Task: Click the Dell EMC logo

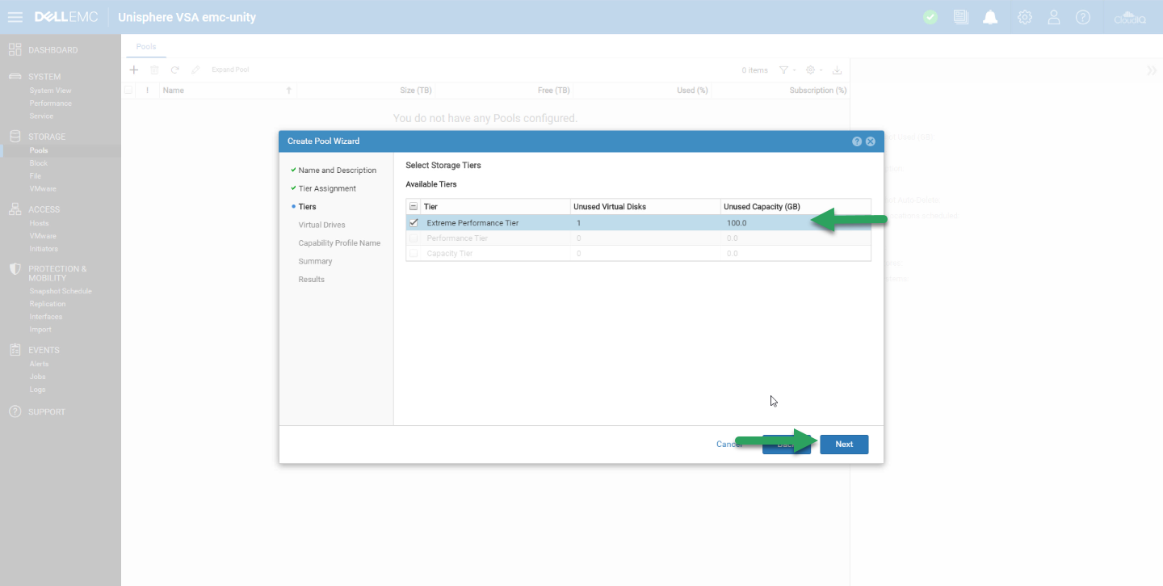Action: [x=66, y=17]
